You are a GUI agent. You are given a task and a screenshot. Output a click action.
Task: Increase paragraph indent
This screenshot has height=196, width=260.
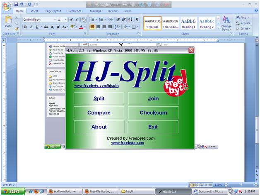(124, 20)
